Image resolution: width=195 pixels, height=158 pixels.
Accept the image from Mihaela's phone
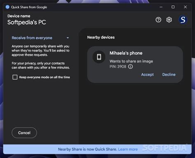(147, 74)
